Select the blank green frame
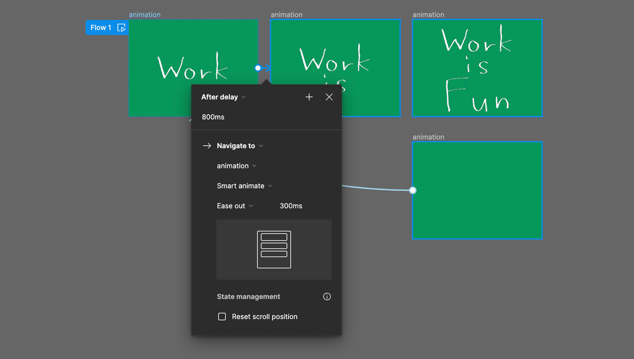 (477, 190)
